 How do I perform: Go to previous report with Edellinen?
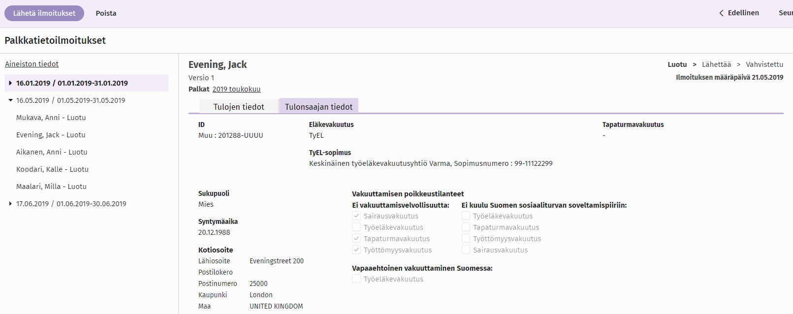[x=739, y=13]
